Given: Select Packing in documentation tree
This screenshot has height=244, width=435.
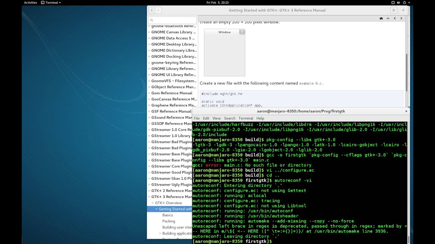Looking at the screenshot, I should tap(169, 221).
